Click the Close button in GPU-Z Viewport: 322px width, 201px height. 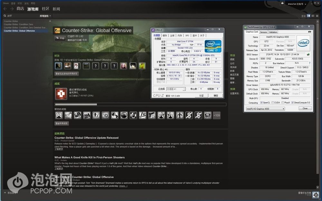click(305, 109)
